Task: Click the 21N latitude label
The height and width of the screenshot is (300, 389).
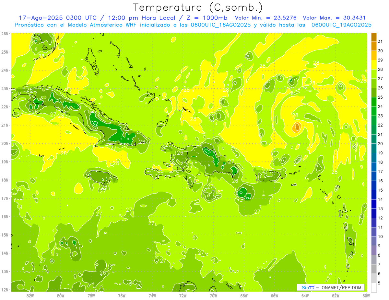Action: 5,125
